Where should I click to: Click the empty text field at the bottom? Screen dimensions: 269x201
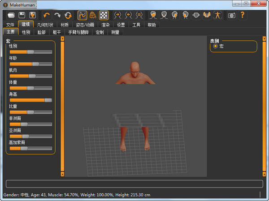tap(134, 184)
